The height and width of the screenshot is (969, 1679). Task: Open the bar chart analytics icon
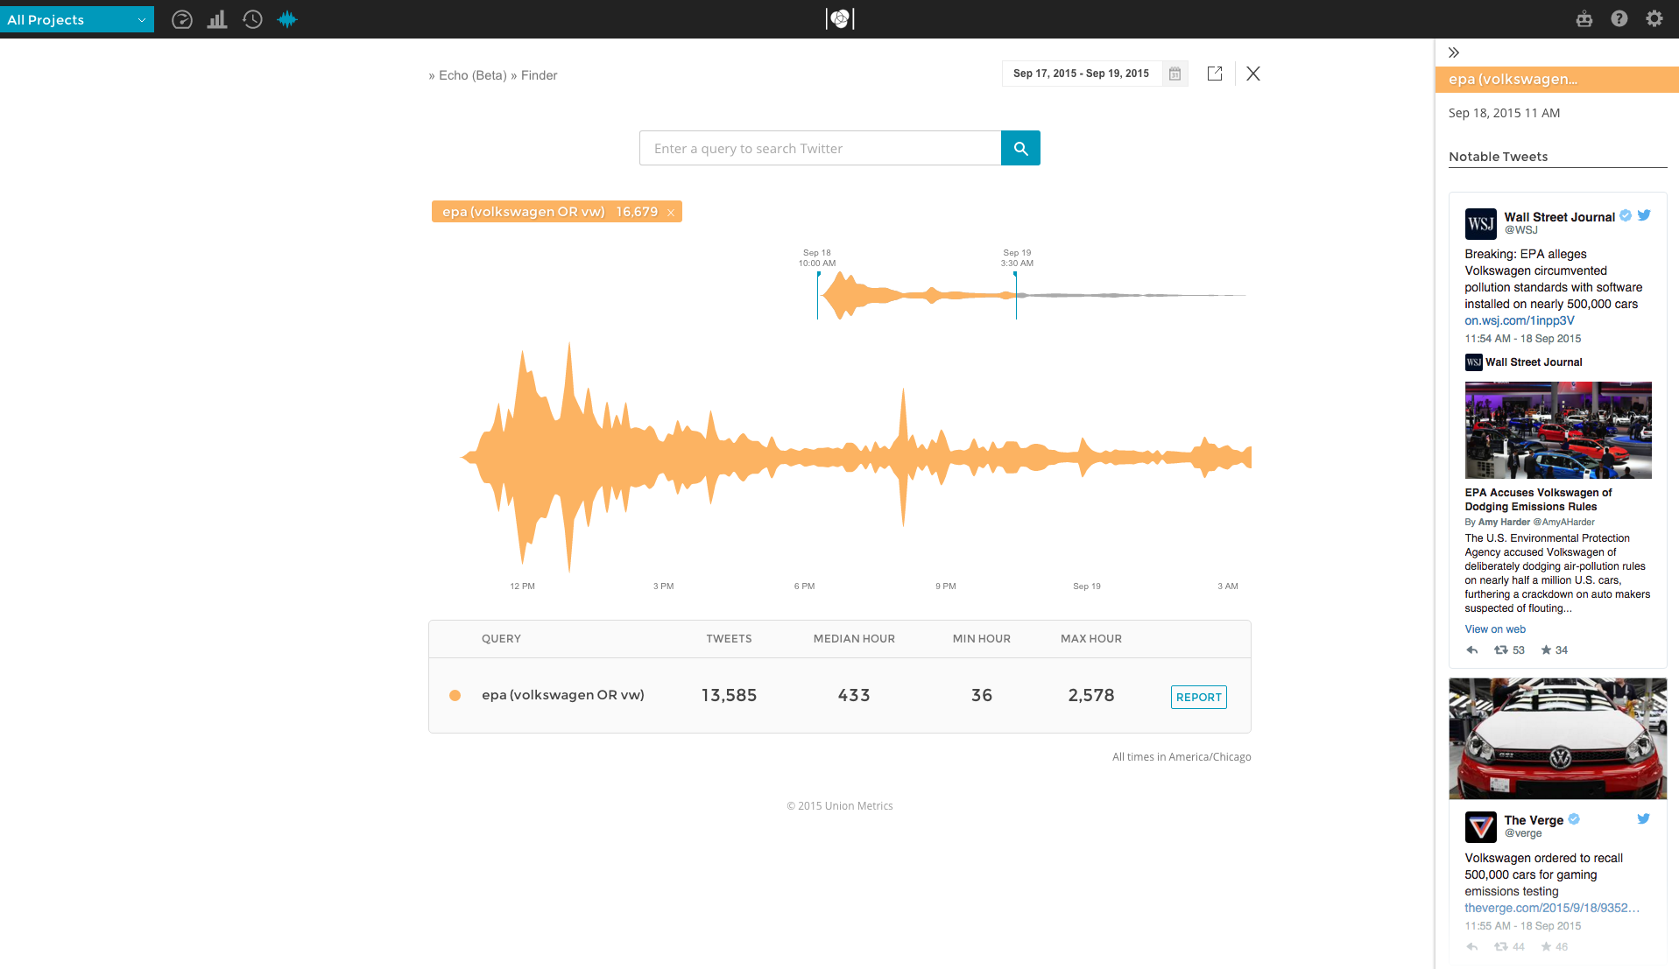click(217, 19)
